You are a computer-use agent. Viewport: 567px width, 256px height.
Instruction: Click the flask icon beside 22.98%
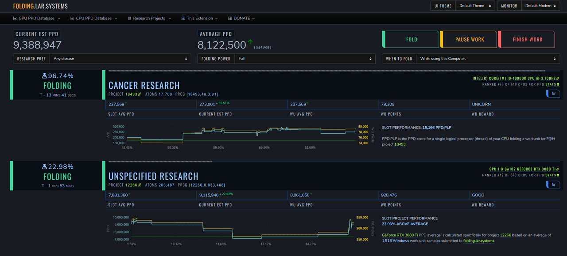[44, 167]
